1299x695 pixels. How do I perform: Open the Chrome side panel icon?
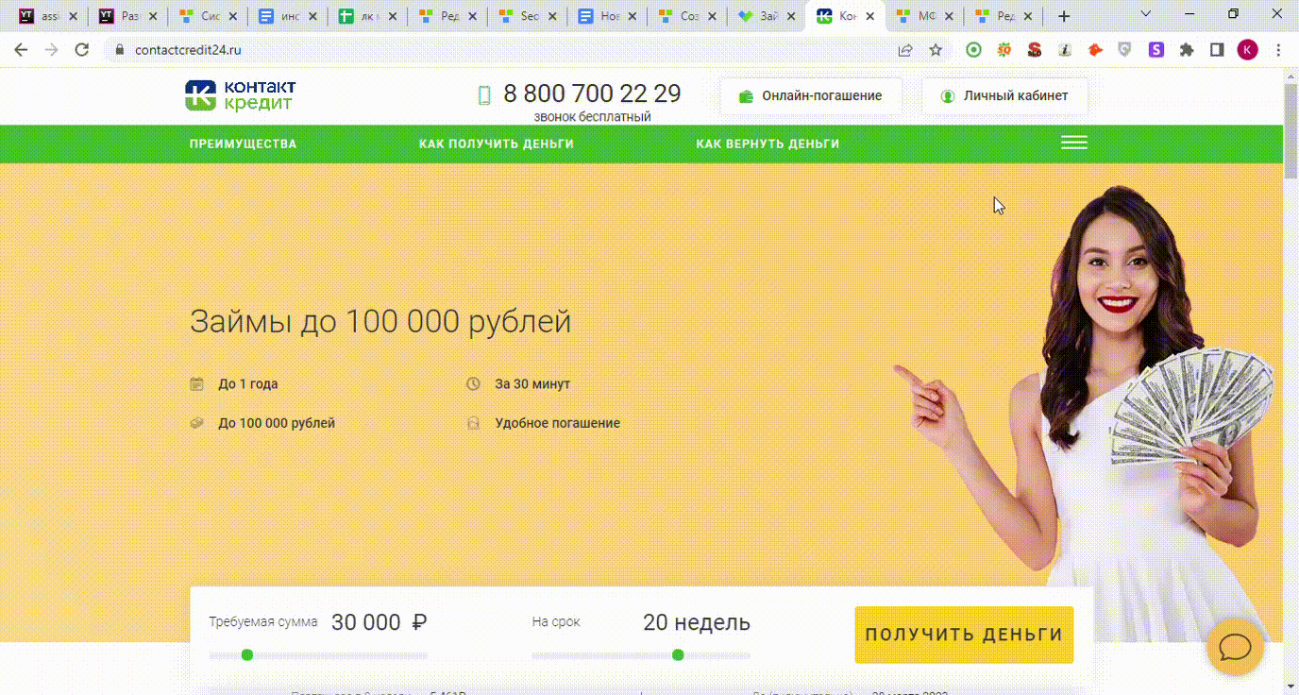coord(1217,50)
